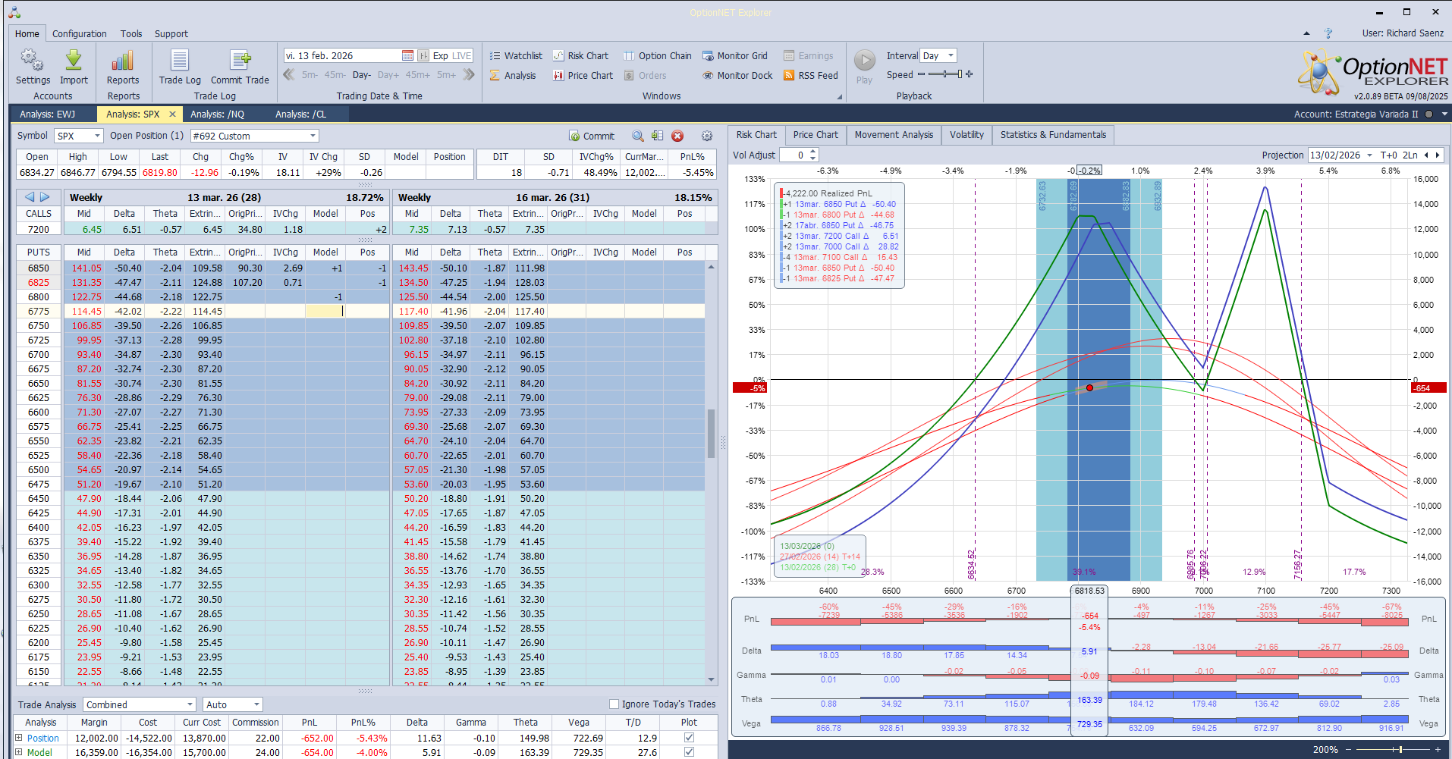Switch to the Volatility tab
This screenshot has width=1452, height=759.
click(x=966, y=135)
